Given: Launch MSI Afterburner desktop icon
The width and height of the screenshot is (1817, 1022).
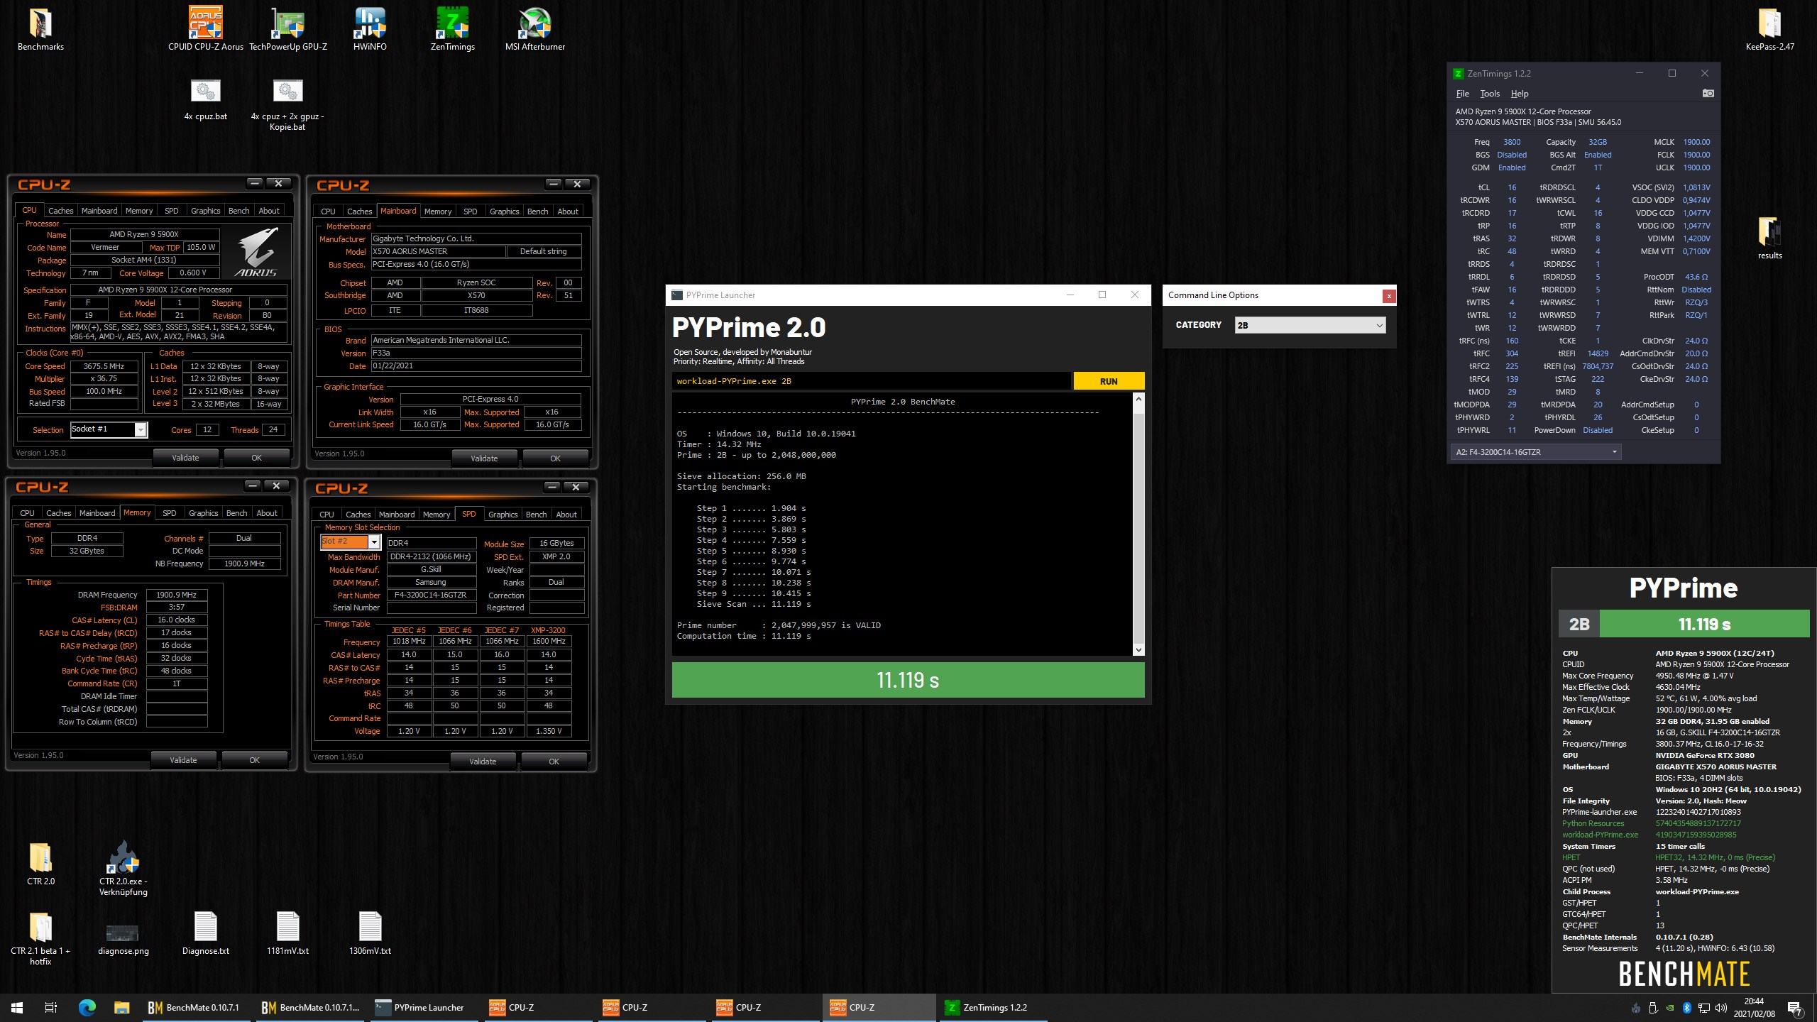Looking at the screenshot, I should [534, 30].
